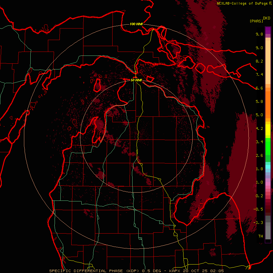The height and width of the screenshot is (273, 273).
Task: Pick the bright green color bar segment
Action: (268, 146)
